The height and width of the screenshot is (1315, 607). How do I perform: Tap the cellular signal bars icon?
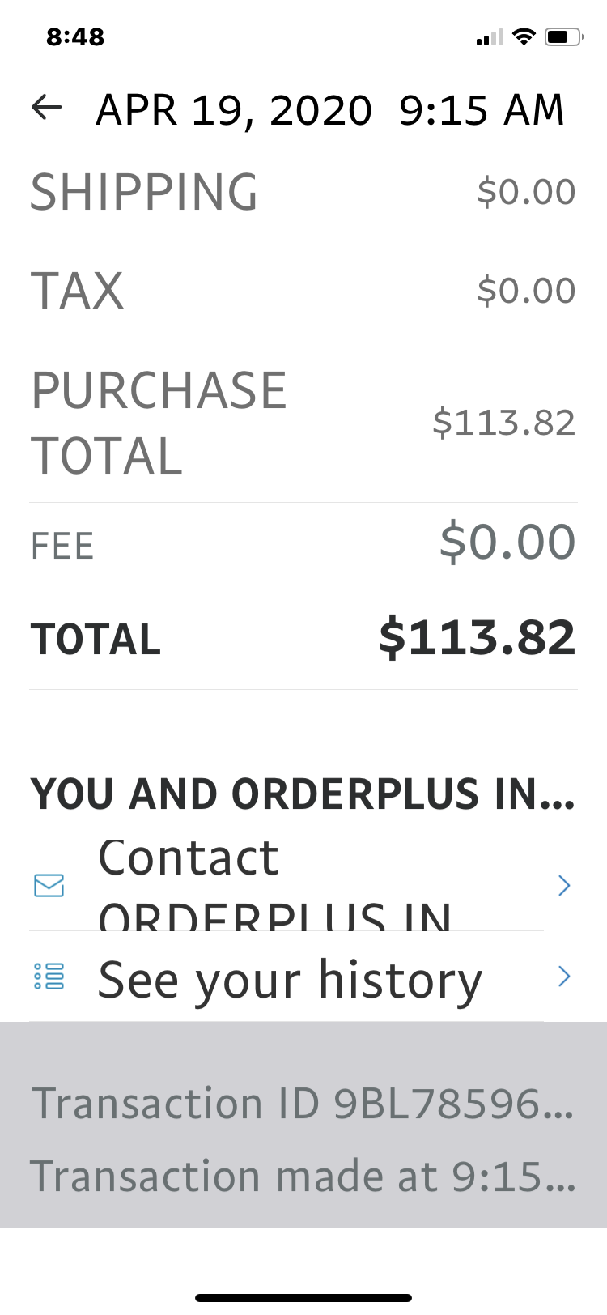(490, 37)
